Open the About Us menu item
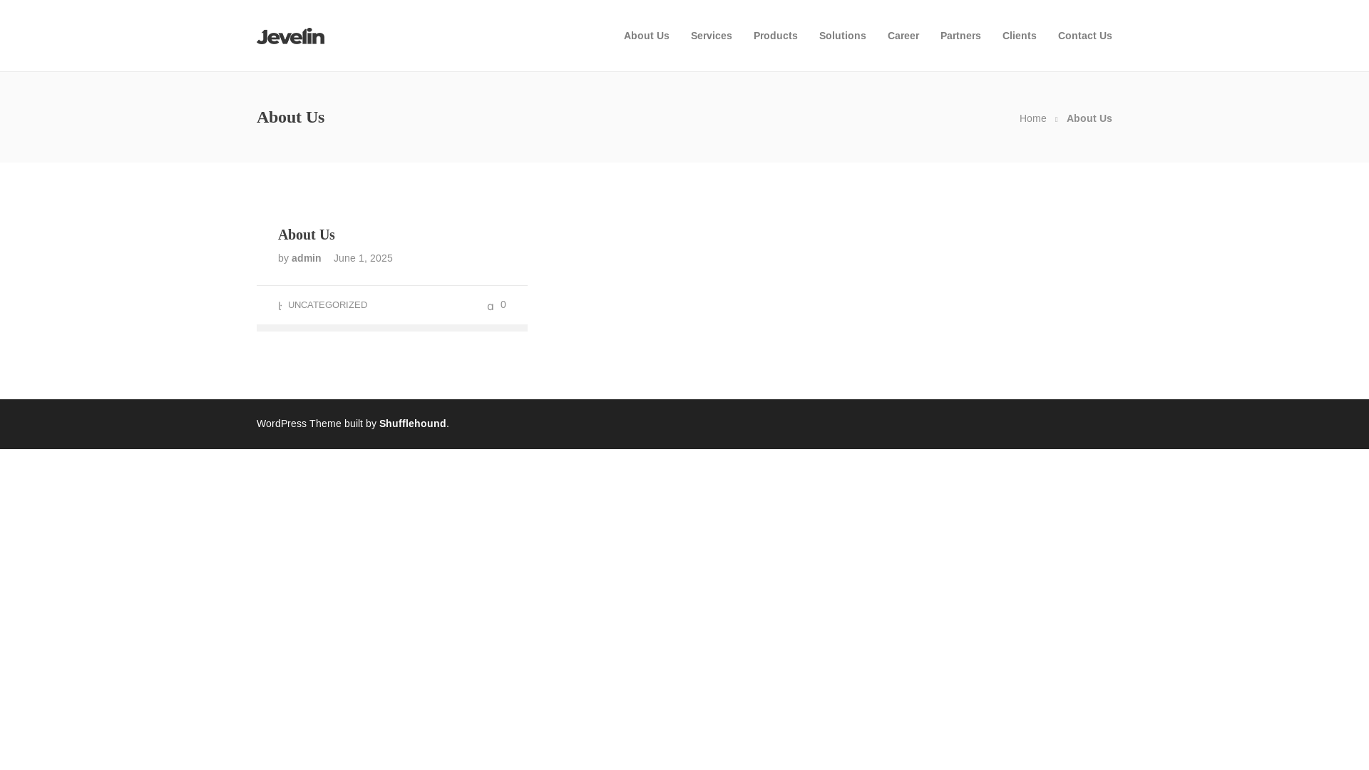This screenshot has width=1369, height=770. coord(646,36)
